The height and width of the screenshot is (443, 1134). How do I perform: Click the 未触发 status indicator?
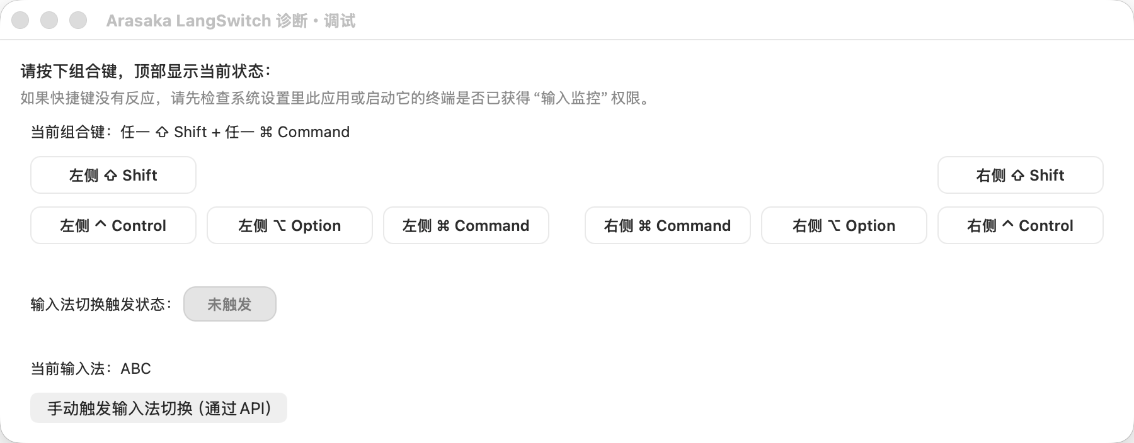pos(229,305)
